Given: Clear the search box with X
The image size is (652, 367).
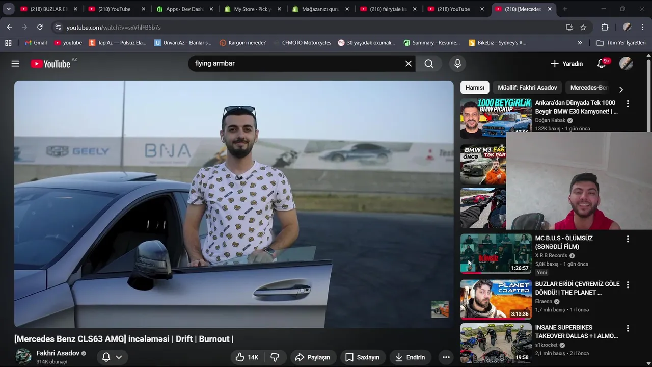Looking at the screenshot, I should (x=409, y=64).
